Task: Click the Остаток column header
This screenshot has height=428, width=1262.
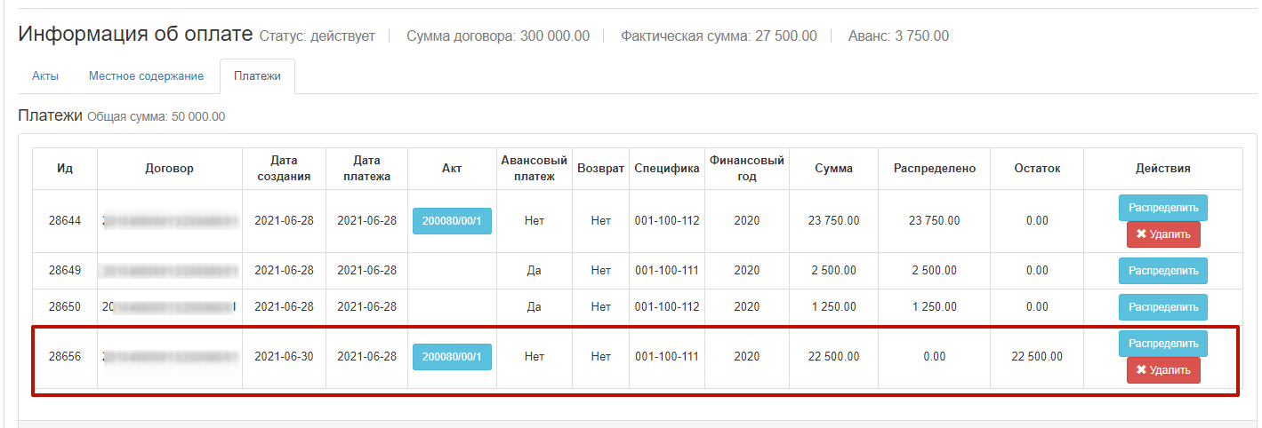Action: [1036, 169]
